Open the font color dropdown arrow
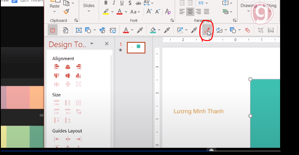Viewport: 299px width, 155px height. click(x=126, y=12)
